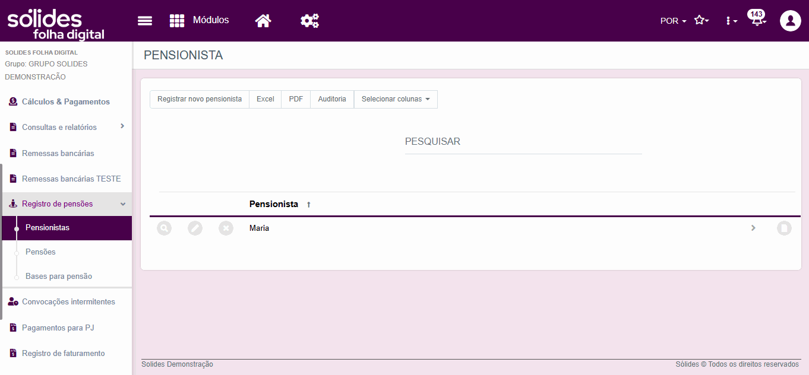Click the Módulos label
Viewport: 809px width, 375px height.
(x=211, y=20)
